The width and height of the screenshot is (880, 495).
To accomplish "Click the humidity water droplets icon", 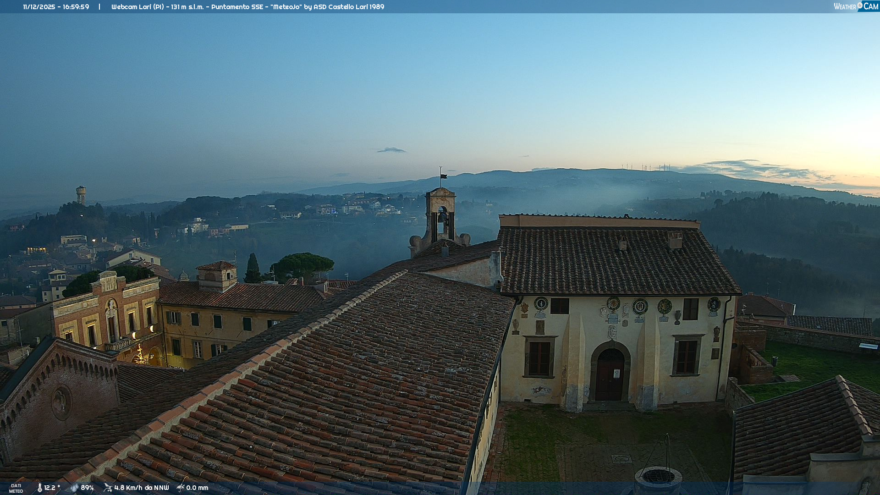I will point(74,488).
